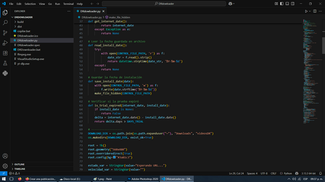325x182 pixels.
Task: Select yt-dlp.exe in file tree
Action: click(23, 64)
